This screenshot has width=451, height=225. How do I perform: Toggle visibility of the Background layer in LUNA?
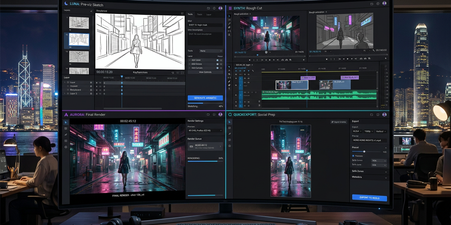pyautogui.click(x=91, y=90)
